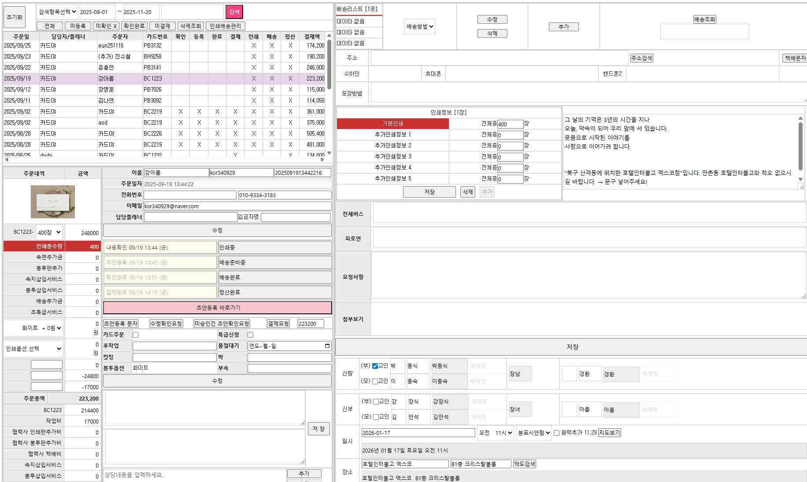Expand the 배송방법 dropdown
The height and width of the screenshot is (482, 807).
pos(419,27)
